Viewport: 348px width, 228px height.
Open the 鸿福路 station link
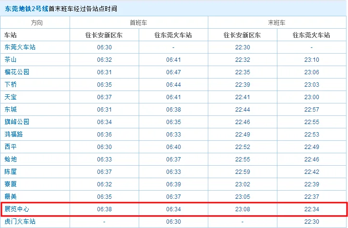13,134
